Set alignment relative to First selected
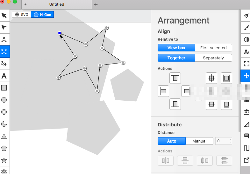Viewport: 250px width, 174px height. [213, 48]
